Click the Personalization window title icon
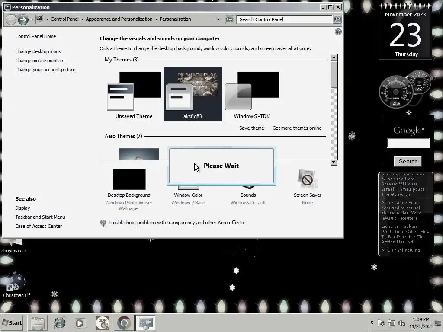This screenshot has height=332, width=443. (7, 7)
